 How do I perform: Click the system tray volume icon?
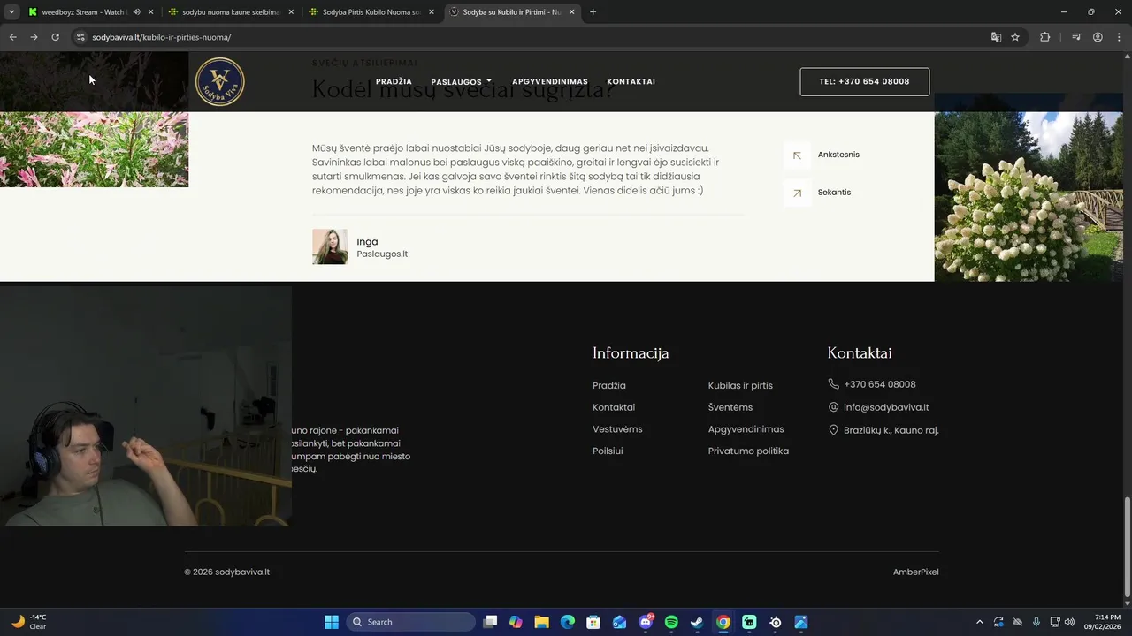[1070, 622]
